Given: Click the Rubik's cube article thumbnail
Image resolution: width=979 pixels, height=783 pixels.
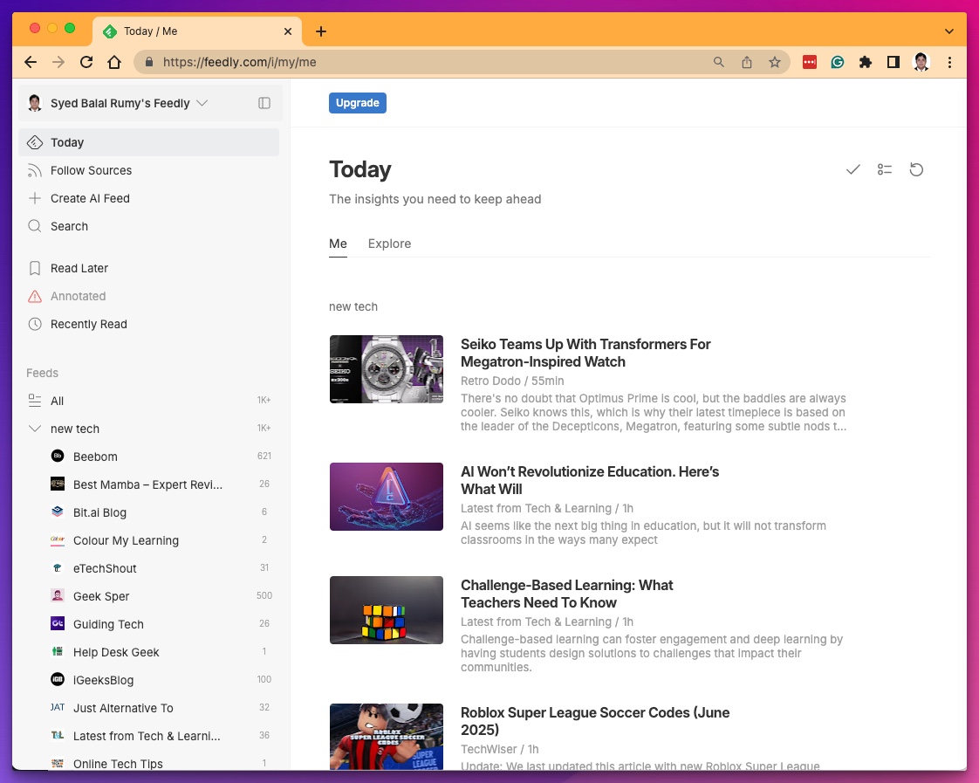Looking at the screenshot, I should 387,609.
